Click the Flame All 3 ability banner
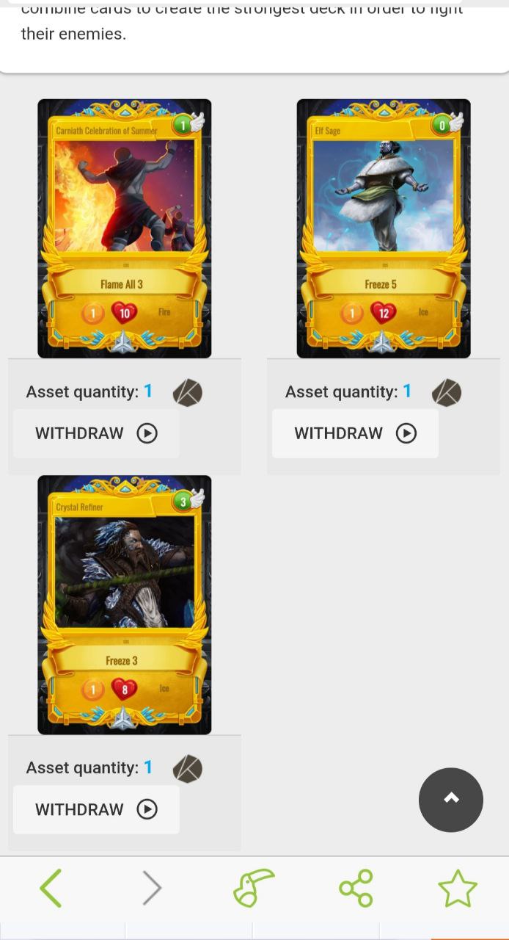The width and height of the screenshot is (509, 940). click(x=122, y=283)
